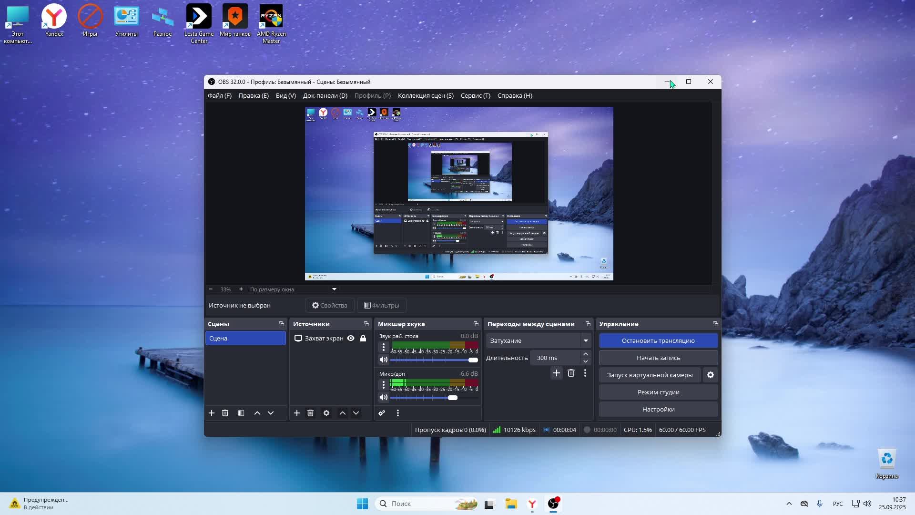The height and width of the screenshot is (515, 915).
Task: Toggle visibility of Захват экрана source
Action: coord(351,338)
